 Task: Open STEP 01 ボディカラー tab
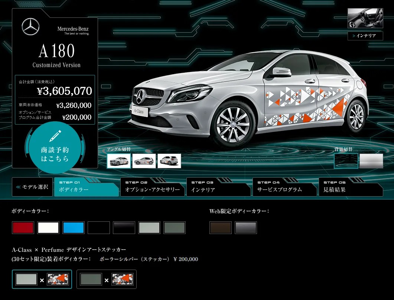pos(86,187)
